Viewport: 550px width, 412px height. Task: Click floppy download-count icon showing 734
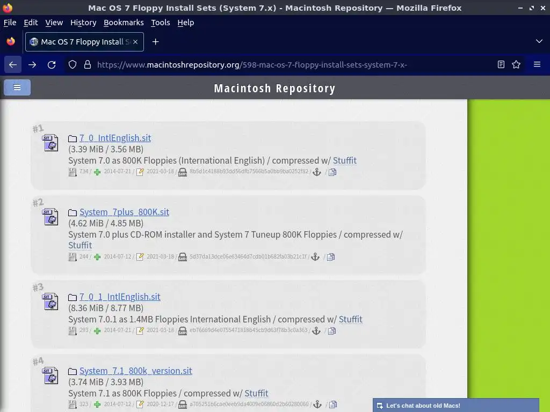pos(73,172)
